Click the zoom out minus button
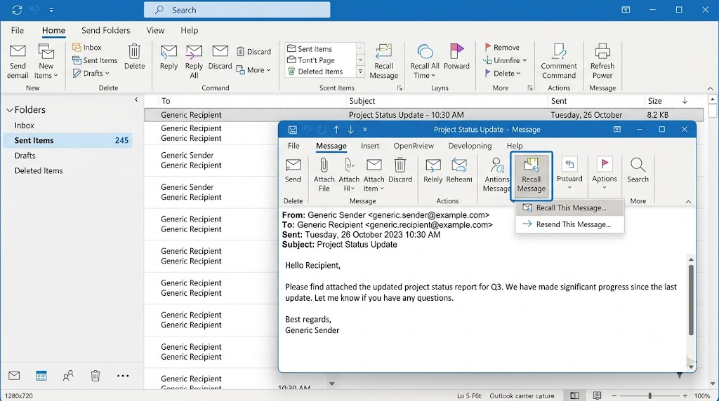 [x=614, y=395]
